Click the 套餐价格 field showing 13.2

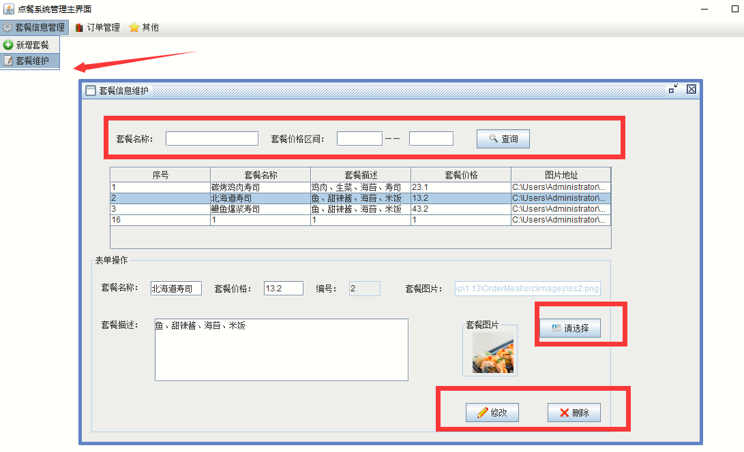point(284,289)
